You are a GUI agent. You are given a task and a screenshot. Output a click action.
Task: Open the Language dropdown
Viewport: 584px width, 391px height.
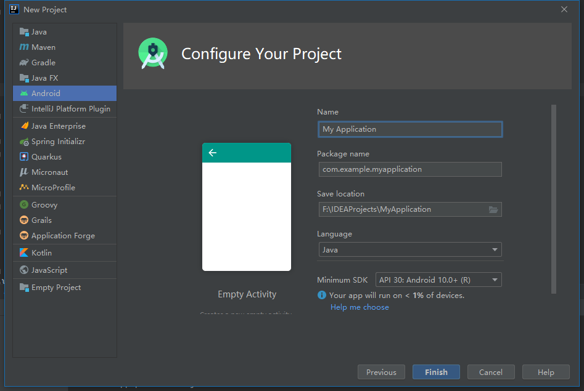click(x=410, y=249)
